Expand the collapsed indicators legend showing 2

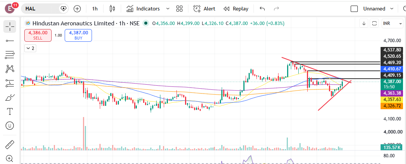[30, 48]
